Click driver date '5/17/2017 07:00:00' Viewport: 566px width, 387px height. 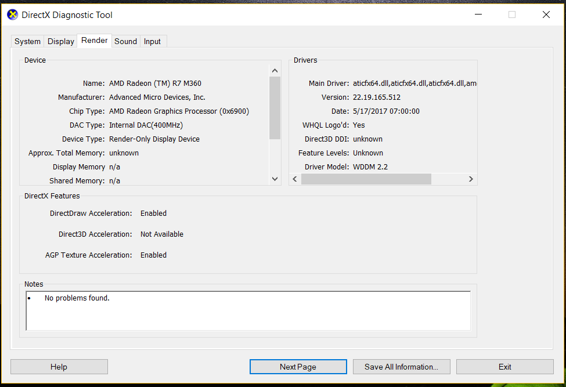point(386,111)
